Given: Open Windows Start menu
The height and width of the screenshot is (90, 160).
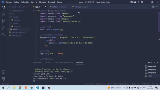Looking at the screenshot, I should (3, 88).
